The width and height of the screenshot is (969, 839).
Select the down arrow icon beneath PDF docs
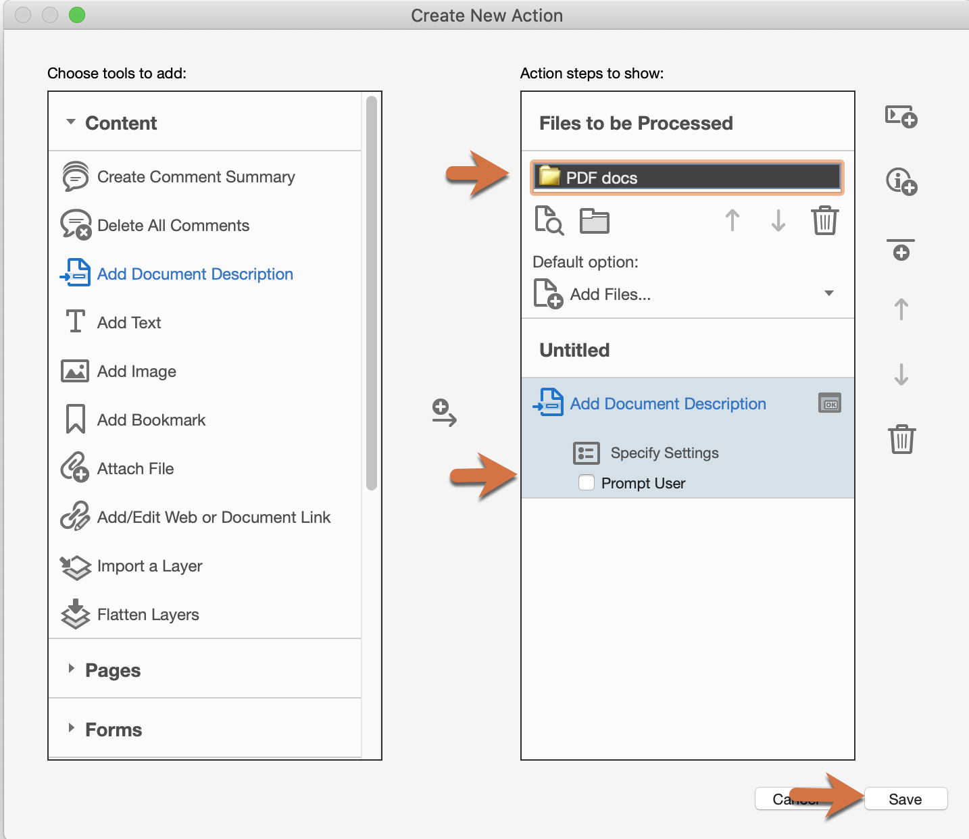(778, 221)
